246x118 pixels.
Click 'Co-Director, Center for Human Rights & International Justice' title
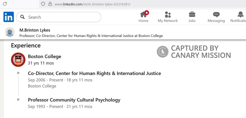point(94,73)
